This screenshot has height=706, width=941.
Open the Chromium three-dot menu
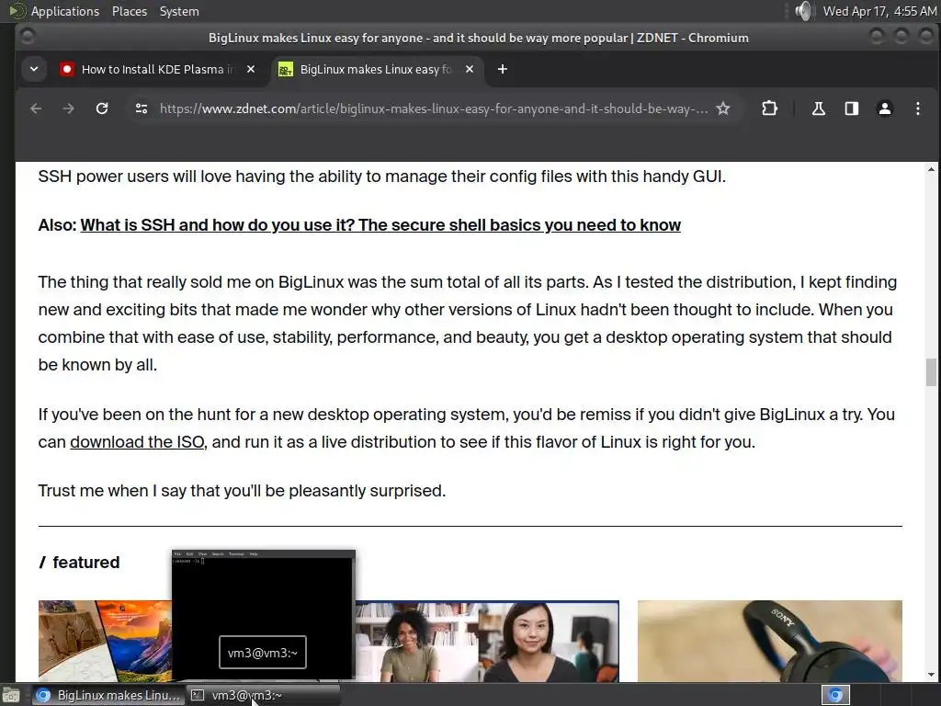click(918, 108)
